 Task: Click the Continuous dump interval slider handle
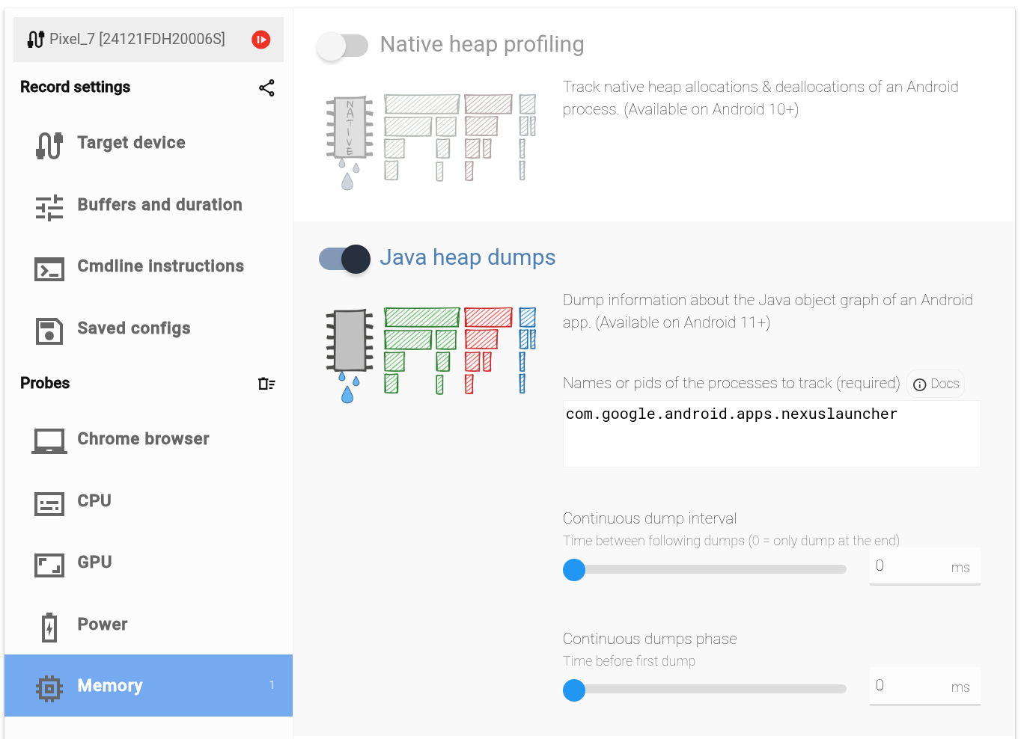click(x=574, y=570)
